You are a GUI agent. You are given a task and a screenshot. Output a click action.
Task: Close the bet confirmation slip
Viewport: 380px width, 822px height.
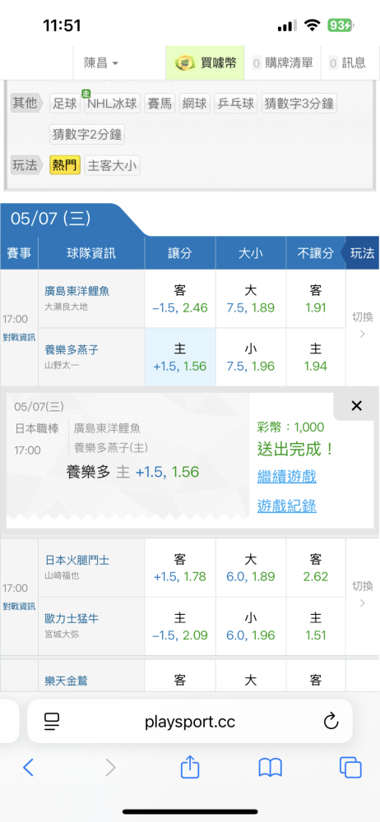[356, 406]
